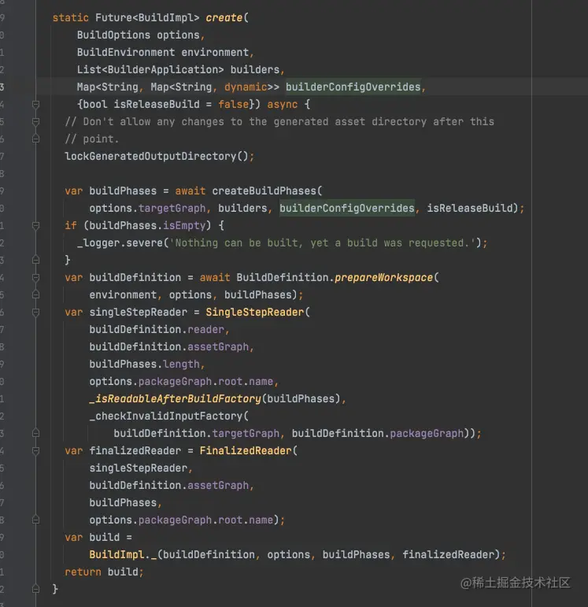Click fold end marker beside 'environment, options, buildPhases);'
Viewport: 588px width, 607px height.
click(x=35, y=294)
